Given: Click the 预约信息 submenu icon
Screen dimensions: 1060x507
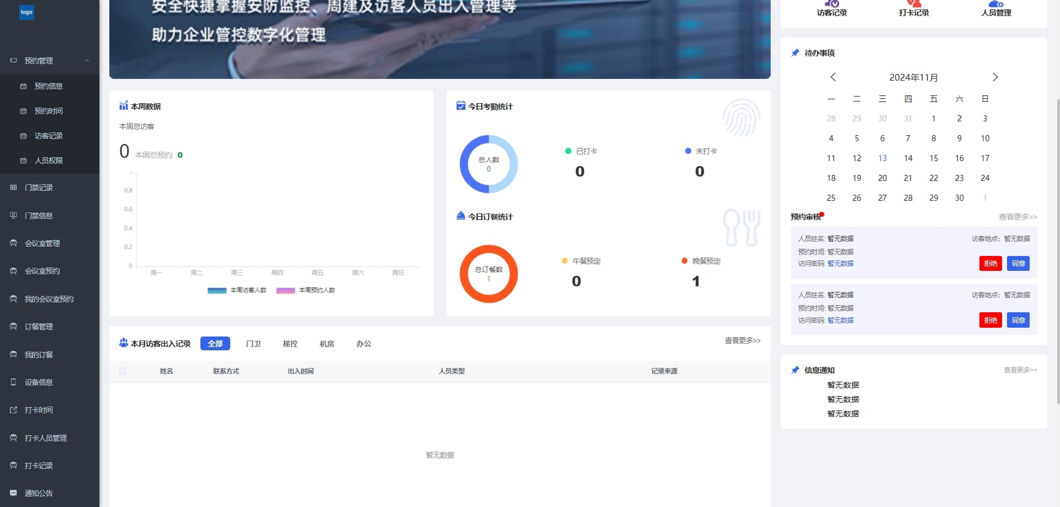Looking at the screenshot, I should (x=23, y=86).
